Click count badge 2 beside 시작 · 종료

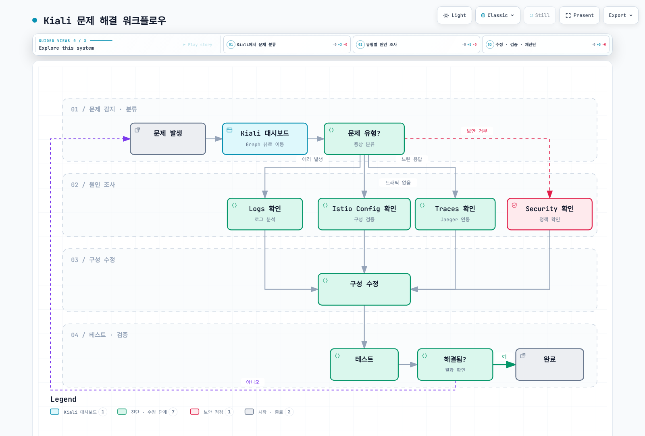coord(289,412)
